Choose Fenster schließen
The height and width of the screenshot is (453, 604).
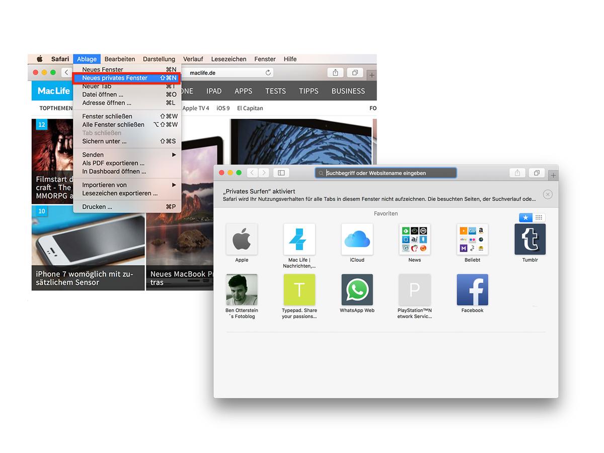click(127, 116)
